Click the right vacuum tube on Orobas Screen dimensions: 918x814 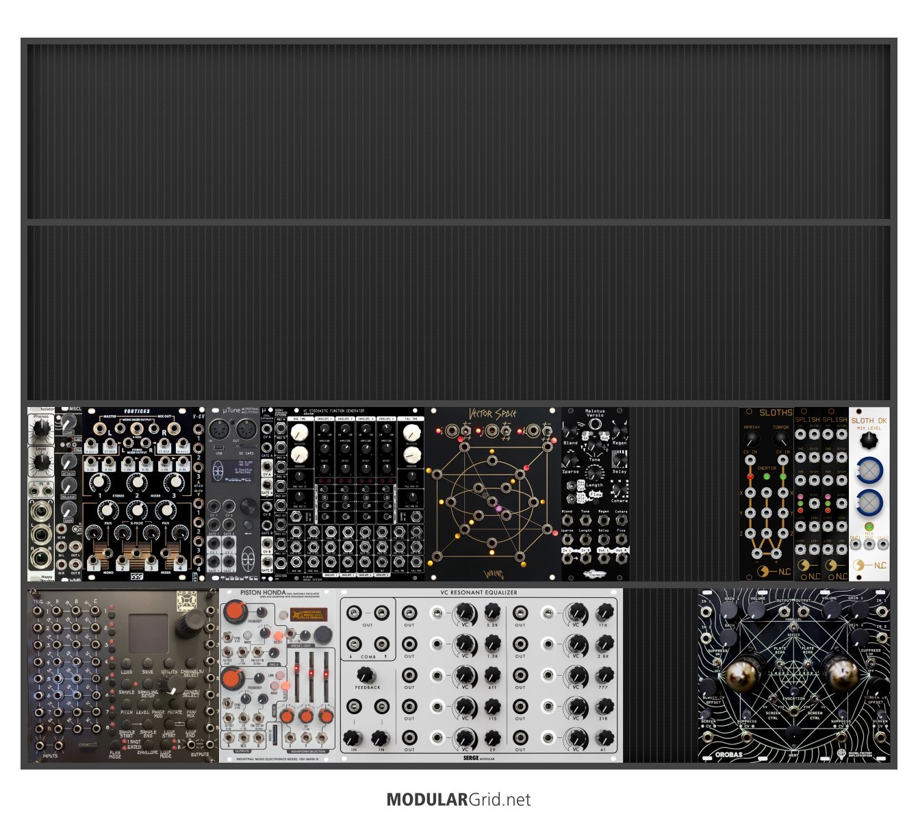tap(843, 674)
